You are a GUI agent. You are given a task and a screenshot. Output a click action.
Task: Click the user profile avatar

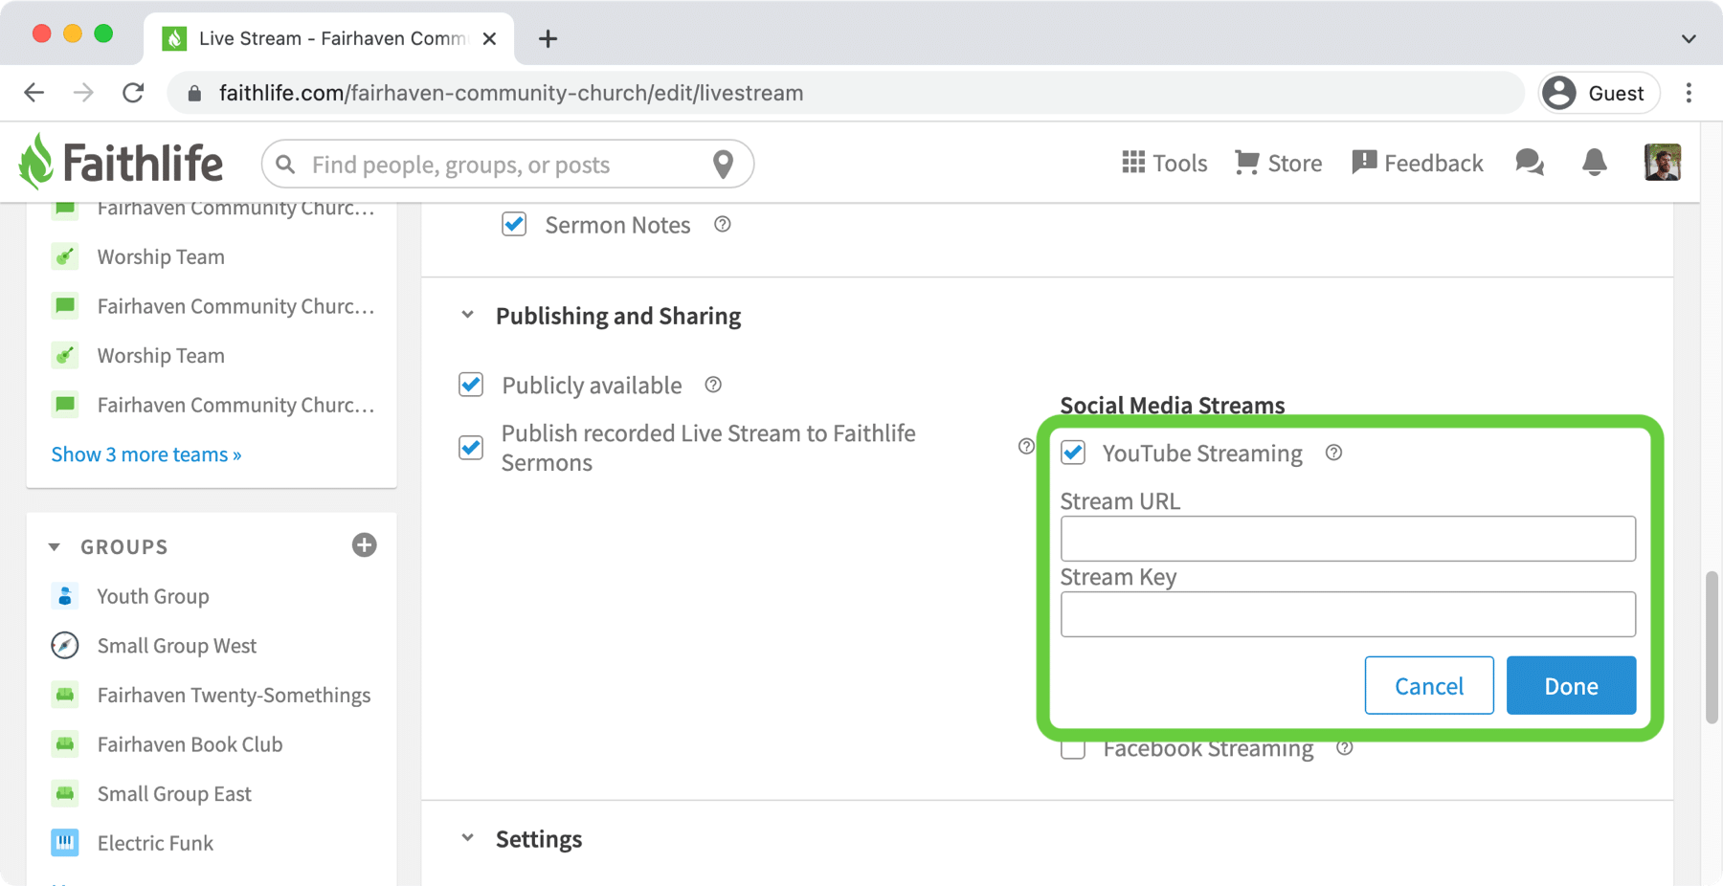point(1663,163)
